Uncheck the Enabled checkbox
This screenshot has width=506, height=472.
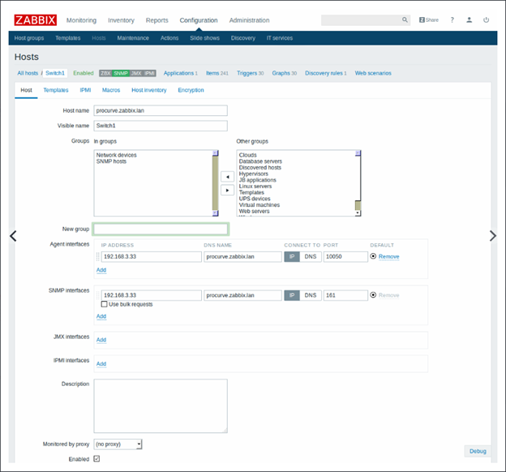(96, 459)
